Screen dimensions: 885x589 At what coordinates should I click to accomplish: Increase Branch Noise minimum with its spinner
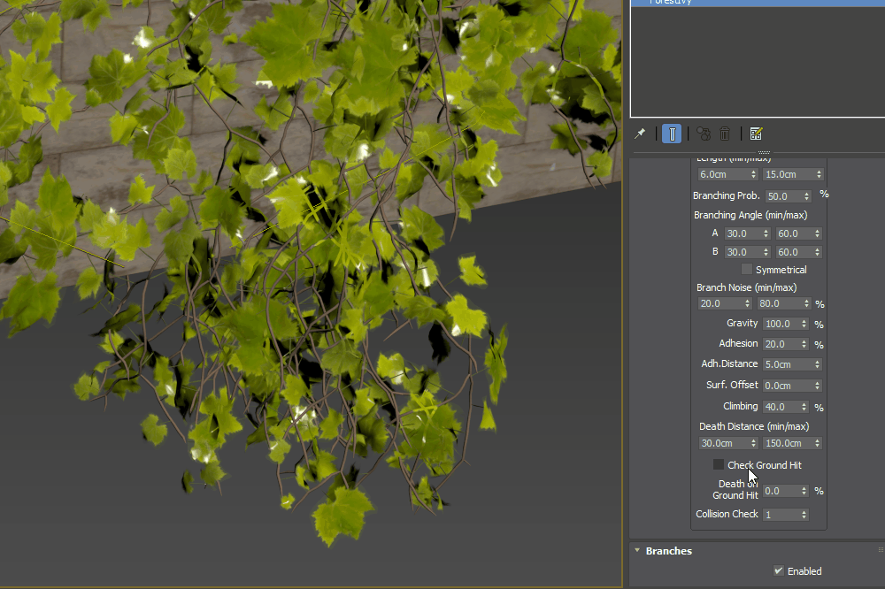[x=748, y=301]
